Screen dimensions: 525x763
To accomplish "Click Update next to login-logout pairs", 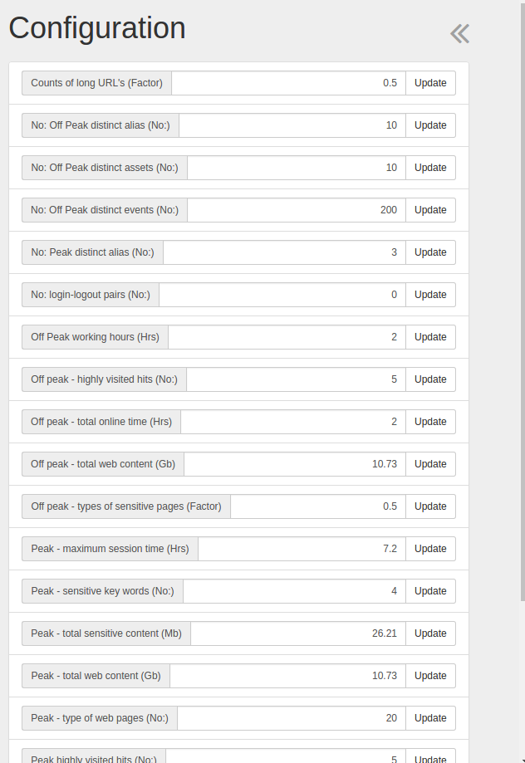I will 430,295.
